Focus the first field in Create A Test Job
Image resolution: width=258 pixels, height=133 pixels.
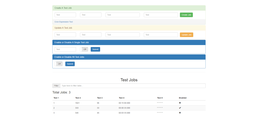[x=65, y=15]
